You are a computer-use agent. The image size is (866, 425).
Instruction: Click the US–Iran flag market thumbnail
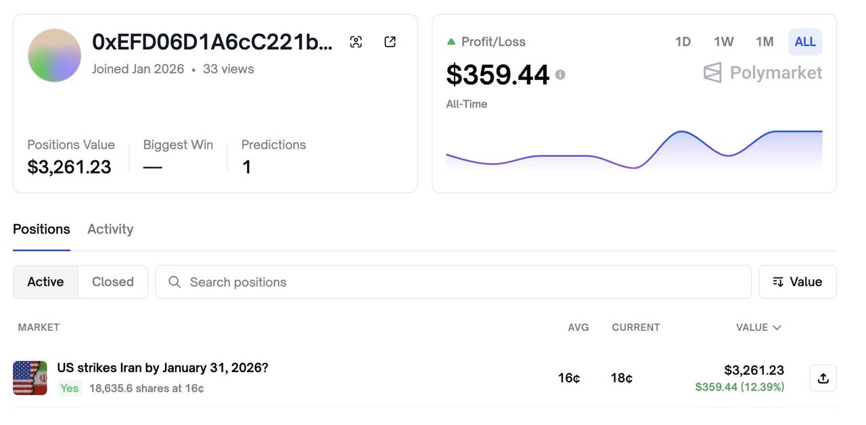(30, 378)
